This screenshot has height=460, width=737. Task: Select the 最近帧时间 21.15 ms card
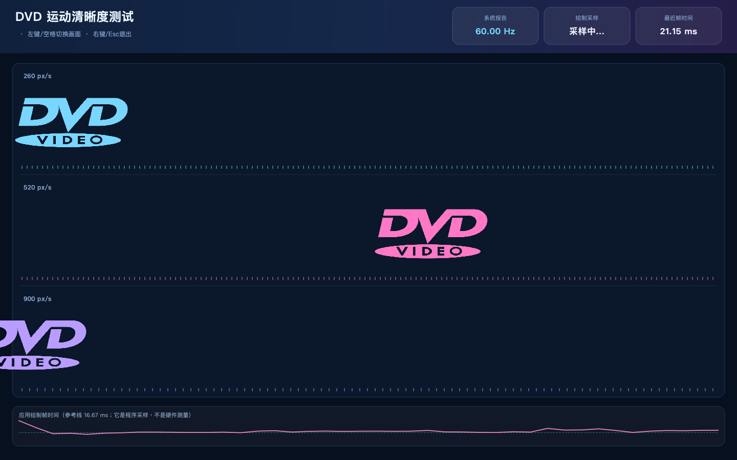[678, 26]
